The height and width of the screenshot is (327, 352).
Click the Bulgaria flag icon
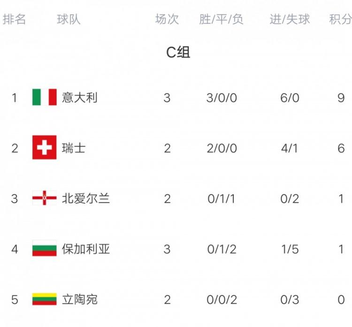(x=45, y=249)
